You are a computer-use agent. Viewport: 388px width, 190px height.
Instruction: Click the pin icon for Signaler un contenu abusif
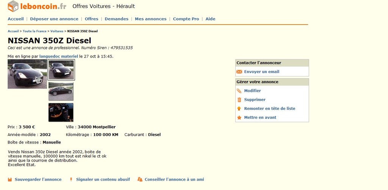coord(71,180)
